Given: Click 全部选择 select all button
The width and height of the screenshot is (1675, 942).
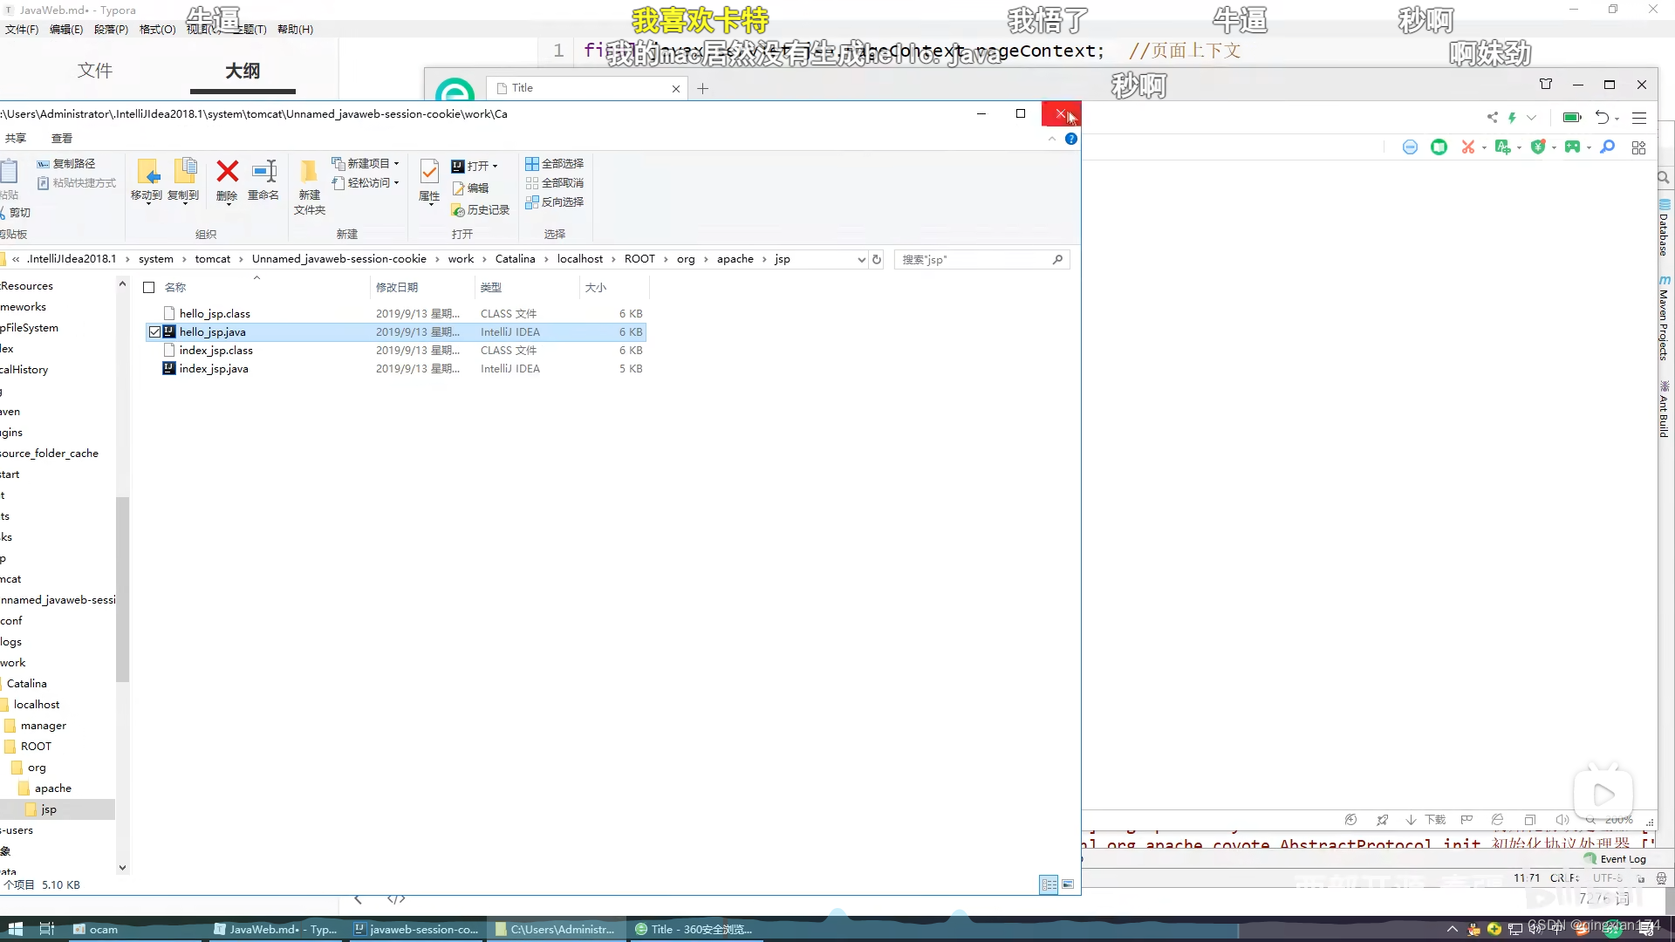Looking at the screenshot, I should point(555,163).
